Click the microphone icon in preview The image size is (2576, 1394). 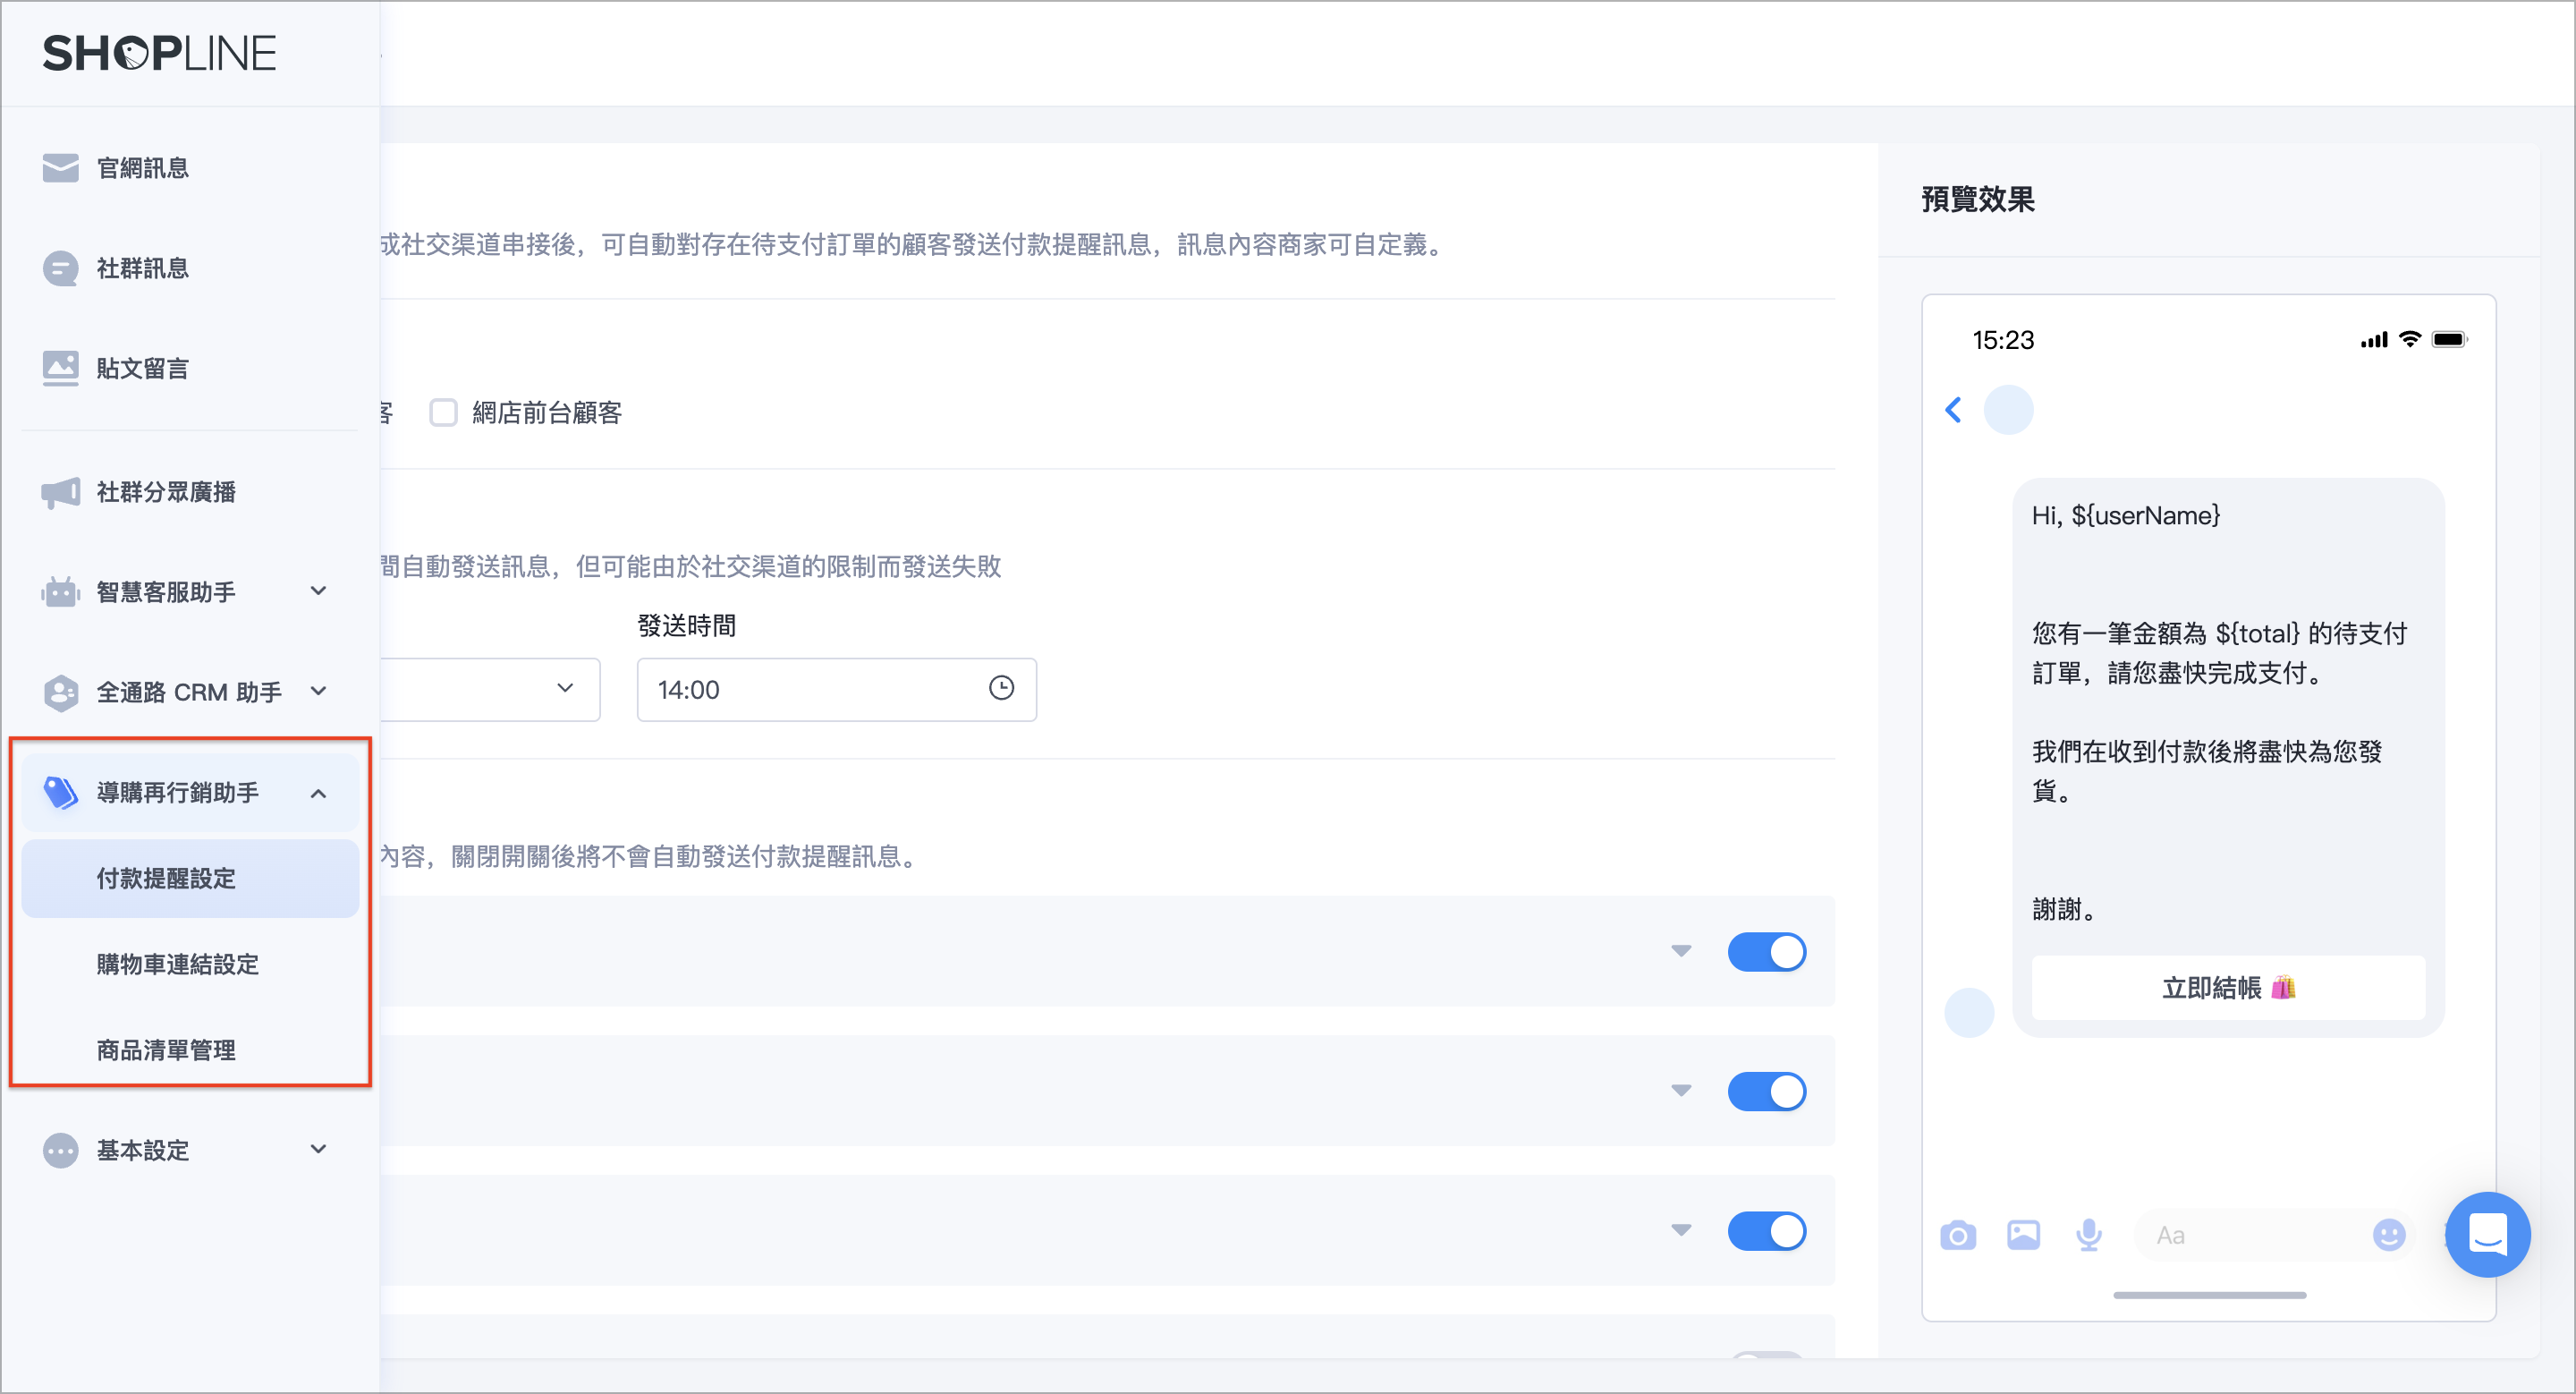pos(2088,1235)
